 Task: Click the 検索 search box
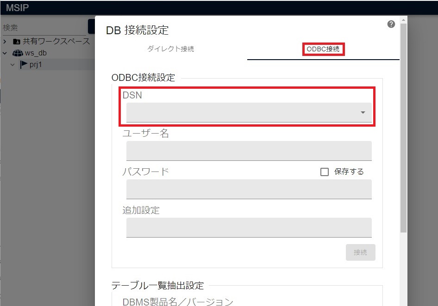[45, 28]
